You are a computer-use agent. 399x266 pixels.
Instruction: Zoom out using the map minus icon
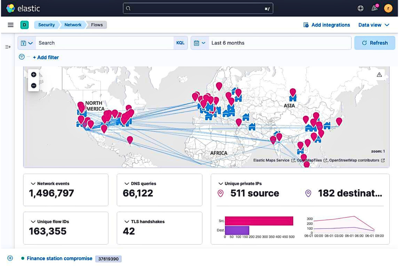pos(33,86)
